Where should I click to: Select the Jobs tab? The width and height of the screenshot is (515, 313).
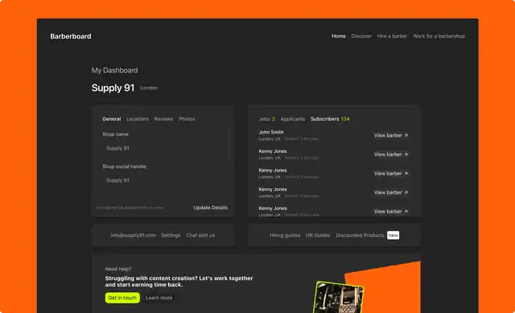pyautogui.click(x=266, y=119)
